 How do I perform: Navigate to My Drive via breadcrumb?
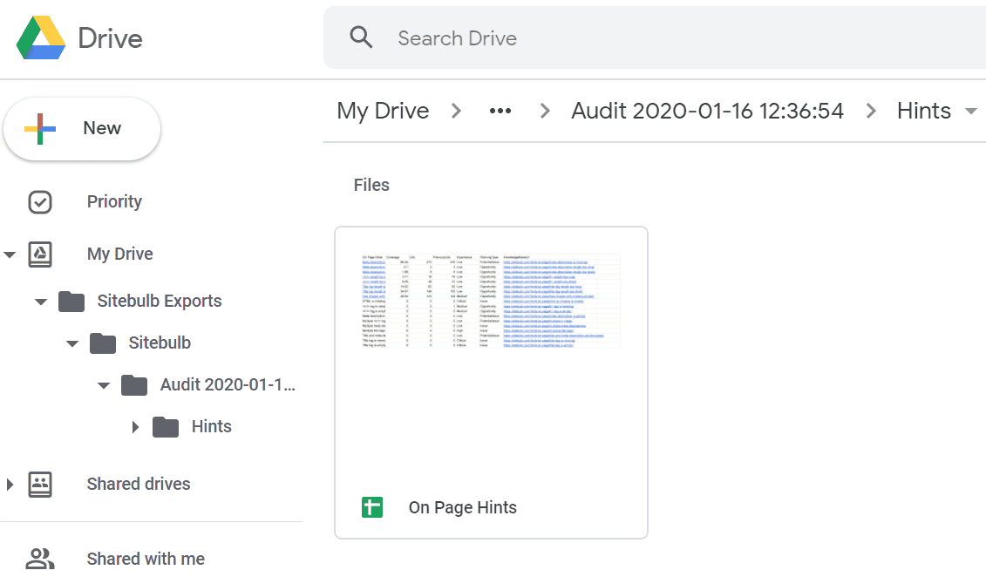(x=383, y=111)
